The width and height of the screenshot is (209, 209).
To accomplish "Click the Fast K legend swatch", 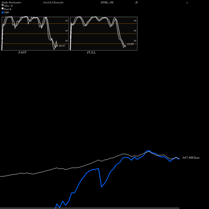I will pyautogui.click(x=3, y=8).
